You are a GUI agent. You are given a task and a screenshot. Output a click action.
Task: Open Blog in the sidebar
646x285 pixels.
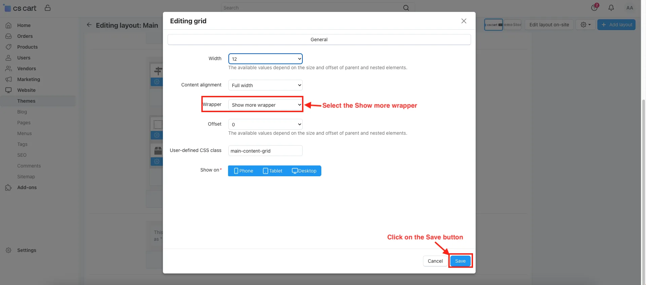[x=22, y=112]
